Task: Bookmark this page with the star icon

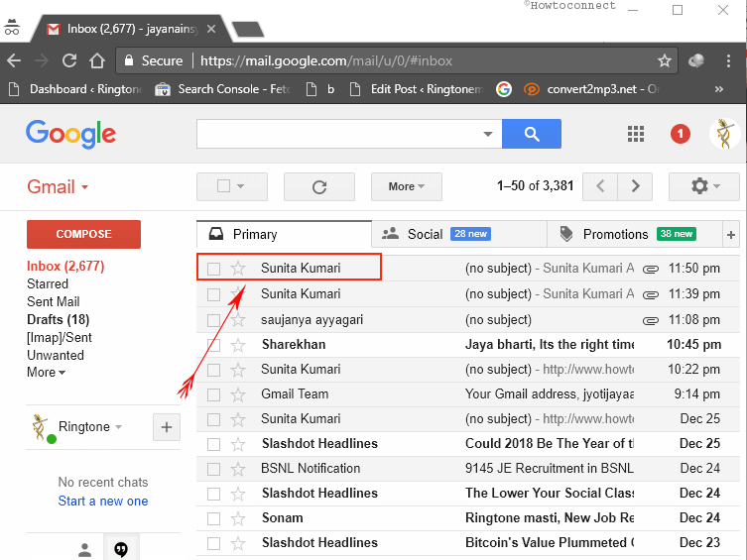Action: point(664,60)
